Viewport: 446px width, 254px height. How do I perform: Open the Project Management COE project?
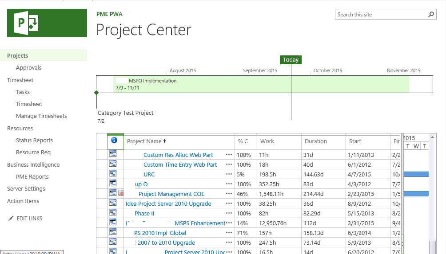(171, 194)
